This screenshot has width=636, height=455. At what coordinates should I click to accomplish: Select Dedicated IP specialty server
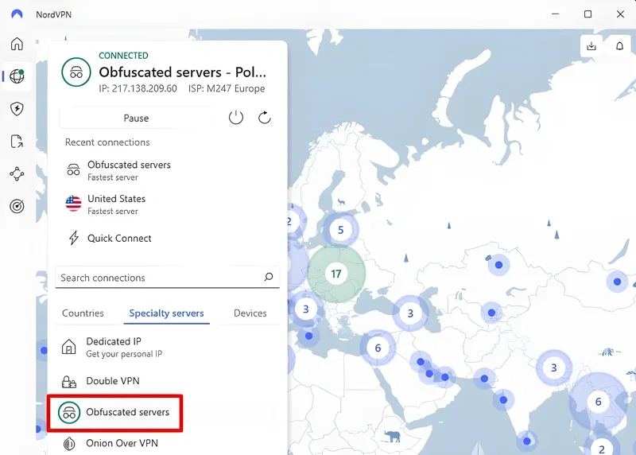pos(168,348)
